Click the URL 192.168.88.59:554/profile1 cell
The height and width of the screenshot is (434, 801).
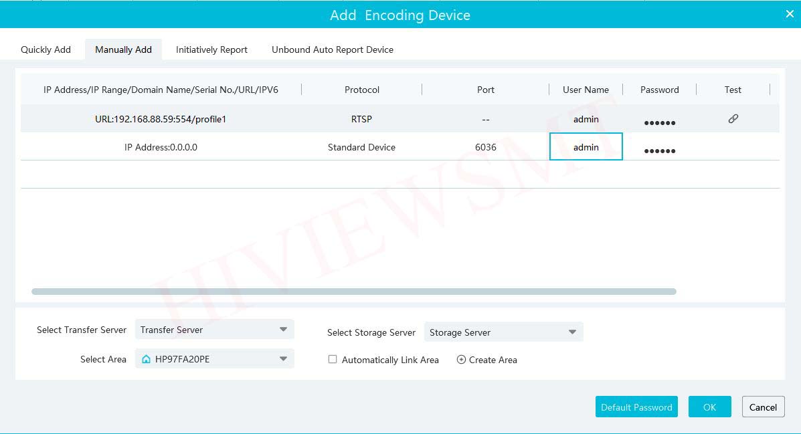point(161,119)
